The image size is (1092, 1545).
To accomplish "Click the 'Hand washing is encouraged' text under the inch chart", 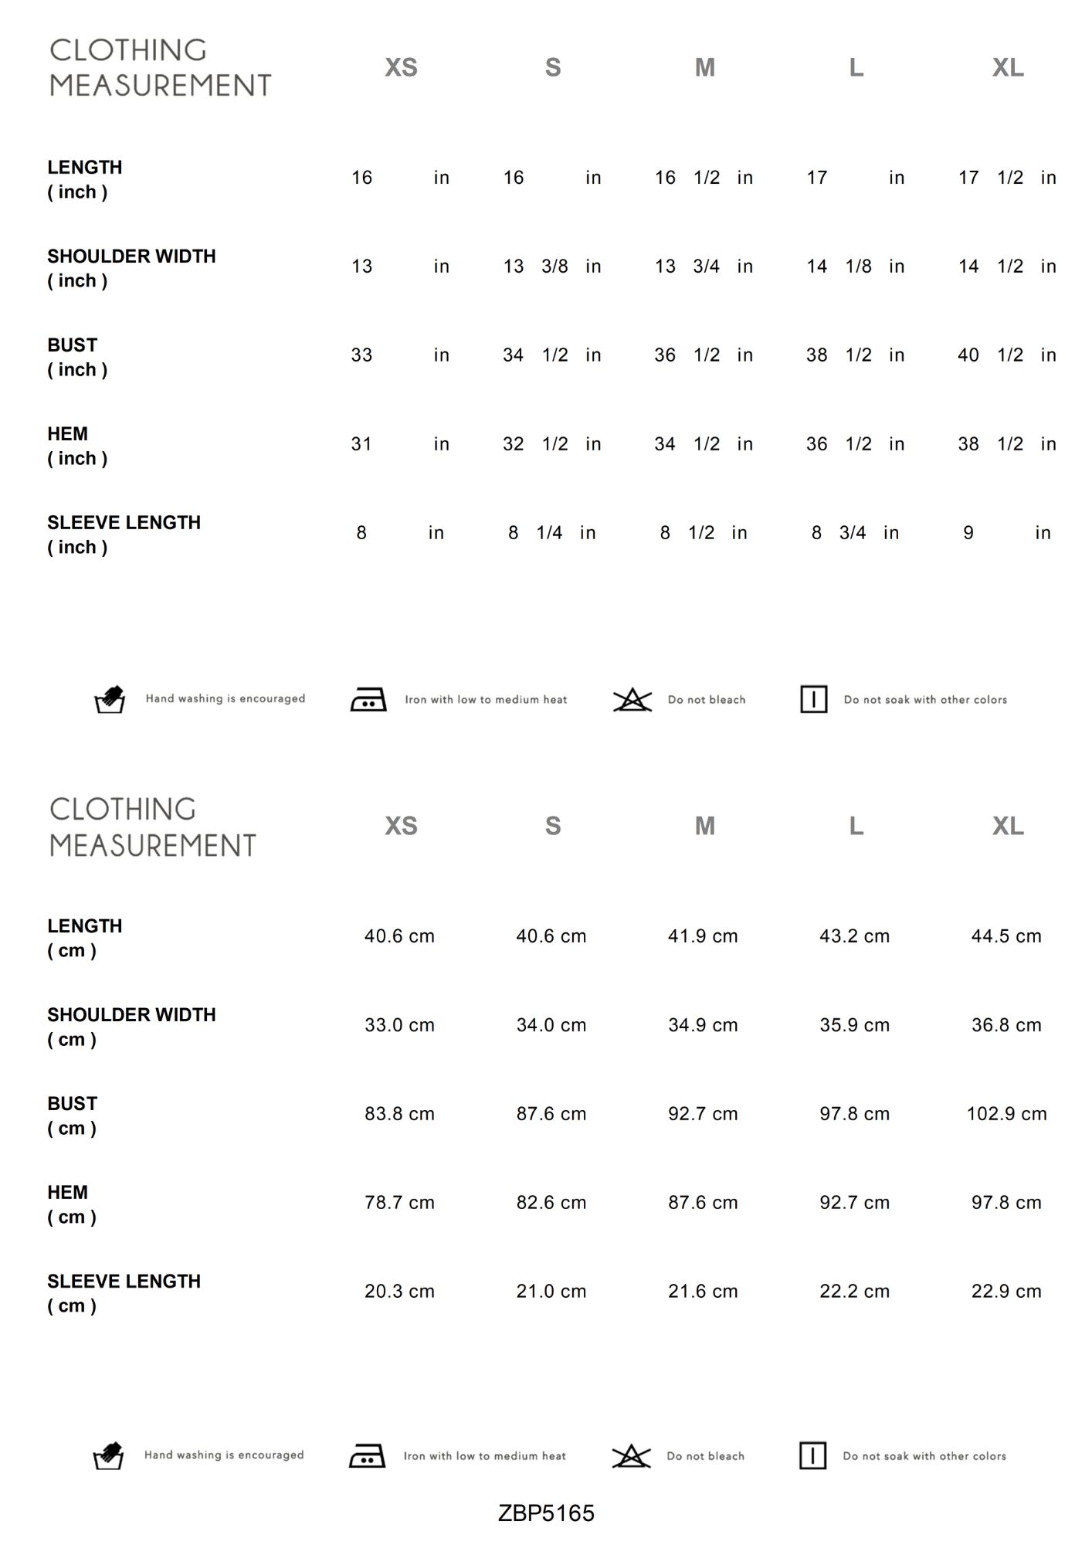I will 226,699.
